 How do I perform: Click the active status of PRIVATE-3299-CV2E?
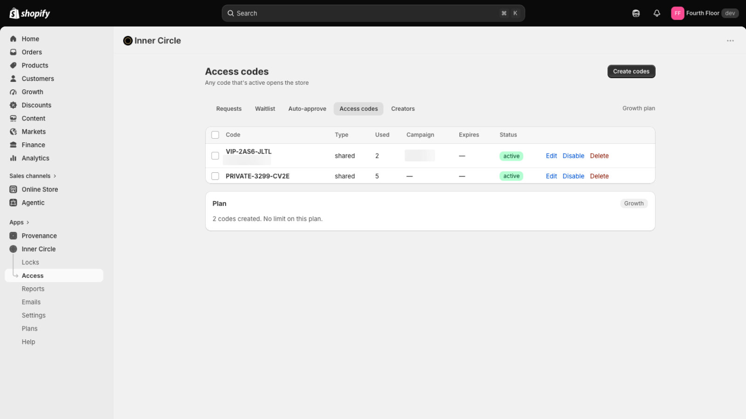coord(511,176)
